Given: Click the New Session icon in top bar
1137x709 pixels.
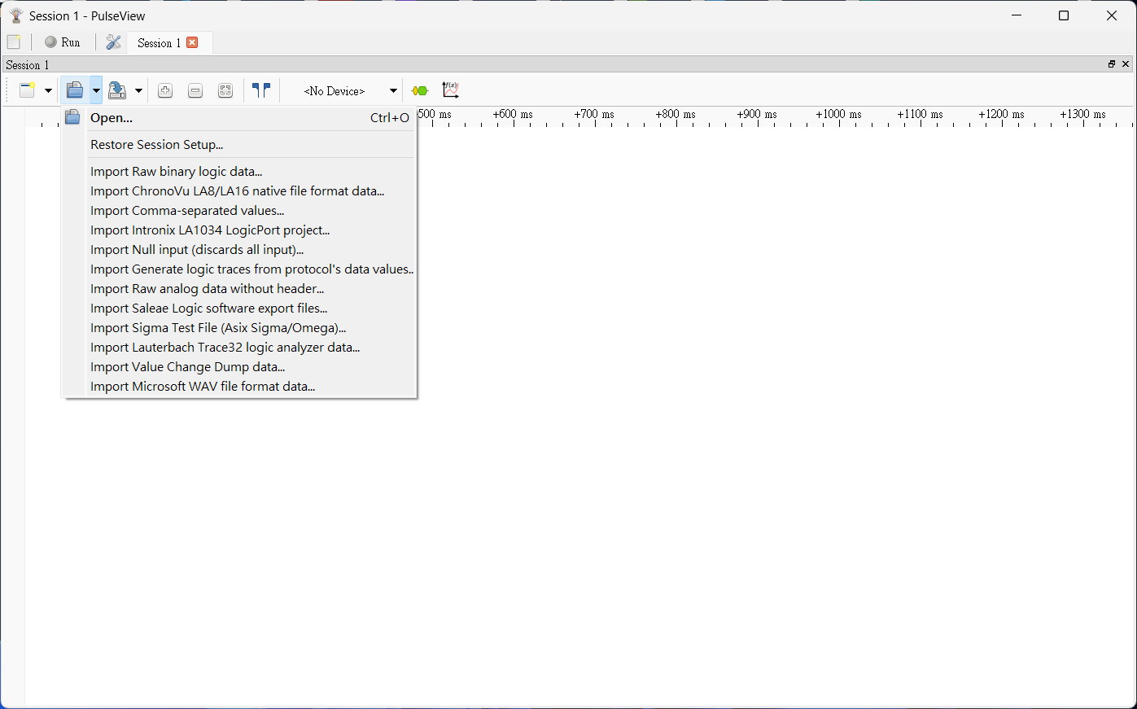Looking at the screenshot, I should (x=14, y=42).
